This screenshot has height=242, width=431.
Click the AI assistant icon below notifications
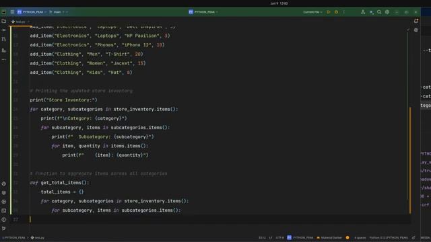(x=416, y=30)
